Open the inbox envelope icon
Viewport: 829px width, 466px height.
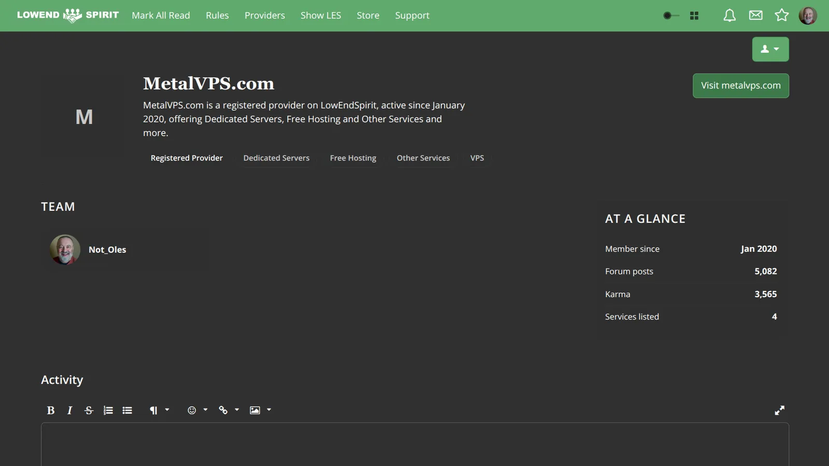[755, 15]
